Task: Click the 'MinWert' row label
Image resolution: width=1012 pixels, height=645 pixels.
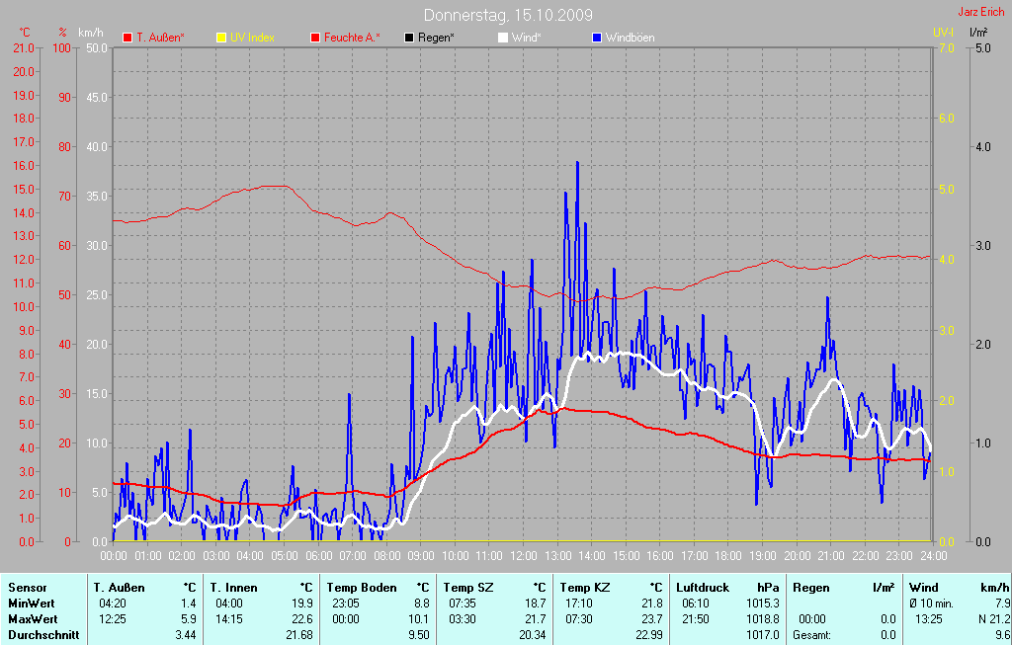Action: 32,604
